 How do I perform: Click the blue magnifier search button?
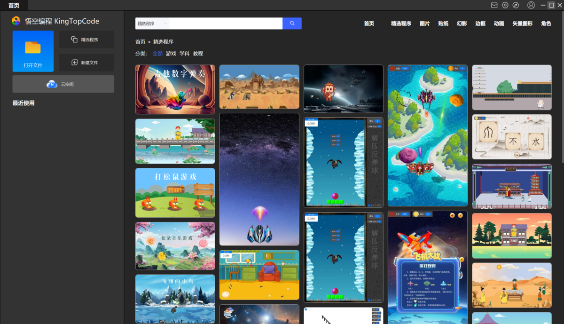point(292,24)
